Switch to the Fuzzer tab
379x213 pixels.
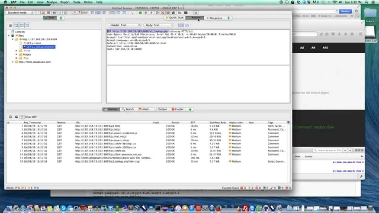click(x=177, y=109)
